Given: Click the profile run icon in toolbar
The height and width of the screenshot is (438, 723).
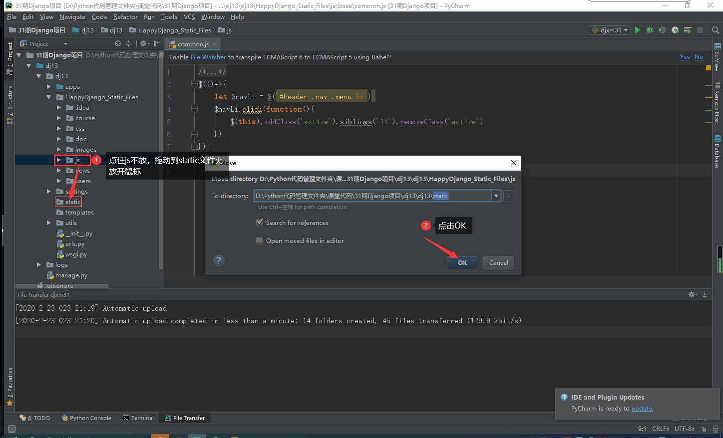Looking at the screenshot, I should 675,30.
